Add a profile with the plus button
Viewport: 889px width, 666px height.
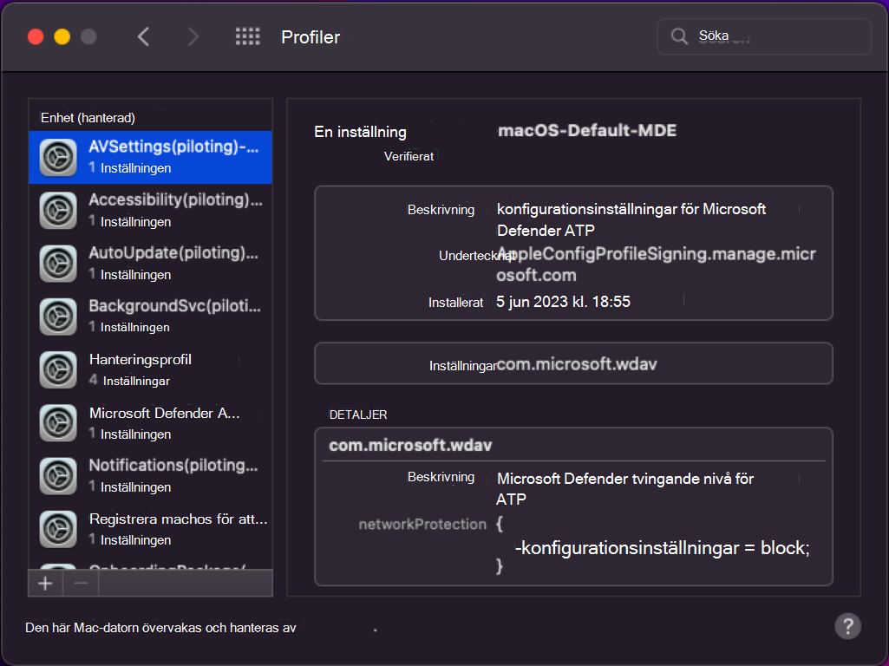pyautogui.click(x=45, y=584)
